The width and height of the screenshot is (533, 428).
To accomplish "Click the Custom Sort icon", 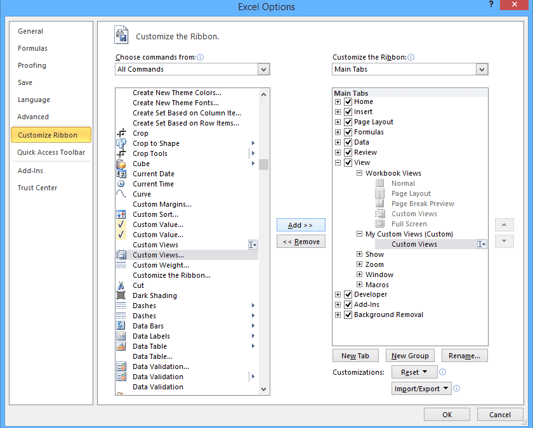I will click(x=121, y=214).
